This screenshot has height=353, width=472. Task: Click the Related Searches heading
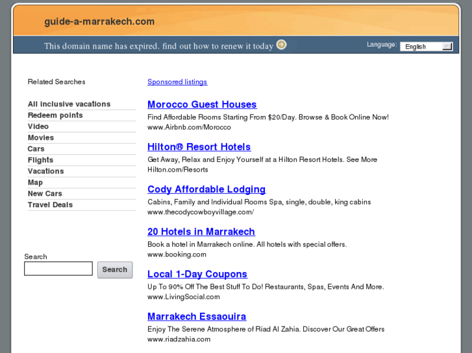[x=56, y=82]
